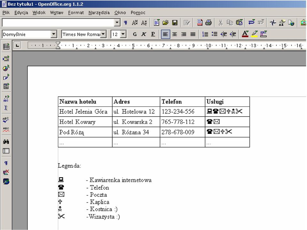Open the Paragraph Background color tool
This screenshot has height=230, width=307.
(264, 34)
